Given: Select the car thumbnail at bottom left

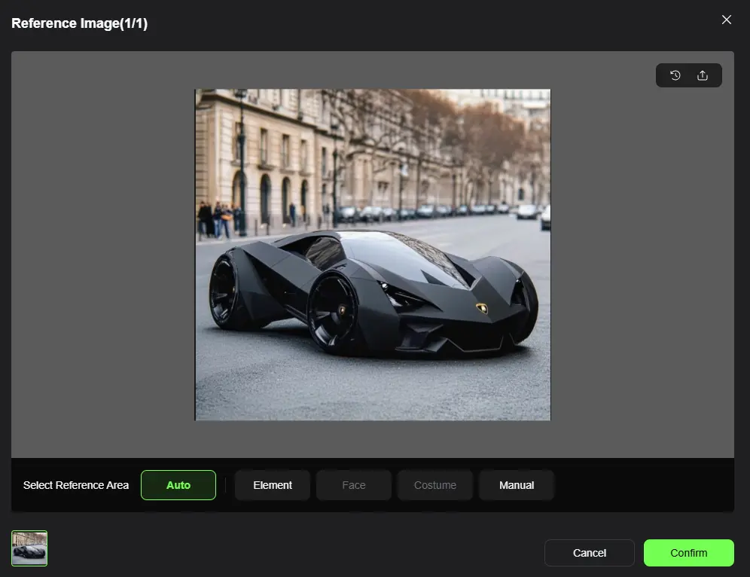Looking at the screenshot, I should point(29,548).
